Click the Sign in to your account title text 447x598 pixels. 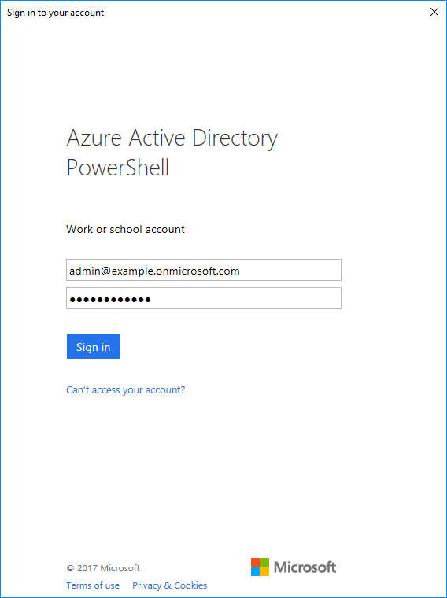(56, 13)
